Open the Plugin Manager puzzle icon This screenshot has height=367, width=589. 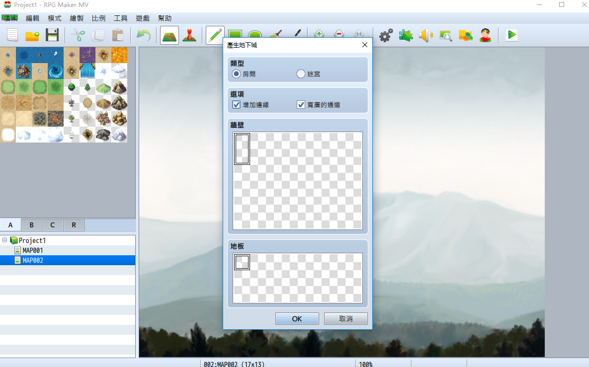point(406,35)
